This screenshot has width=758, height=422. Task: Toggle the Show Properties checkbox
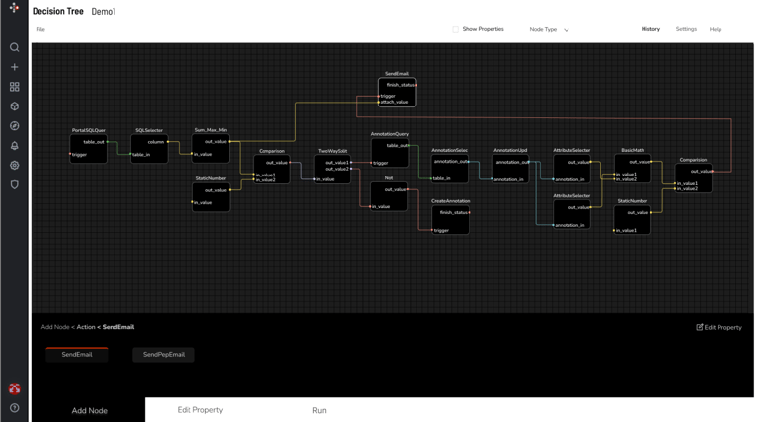(455, 29)
